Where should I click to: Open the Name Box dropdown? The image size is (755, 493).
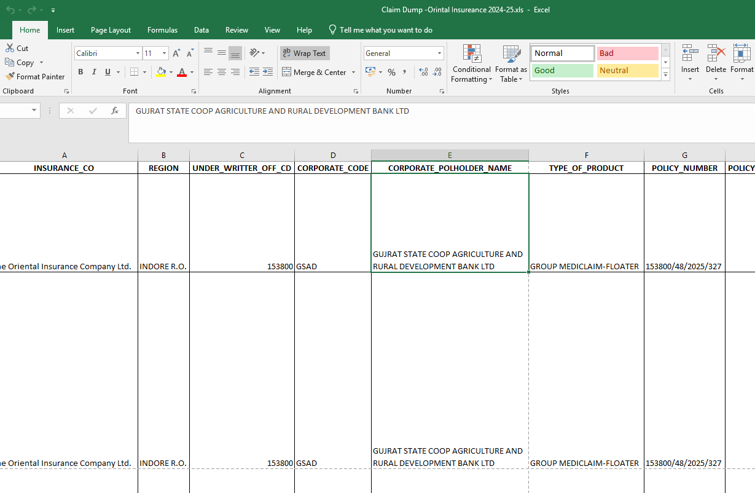pos(34,111)
